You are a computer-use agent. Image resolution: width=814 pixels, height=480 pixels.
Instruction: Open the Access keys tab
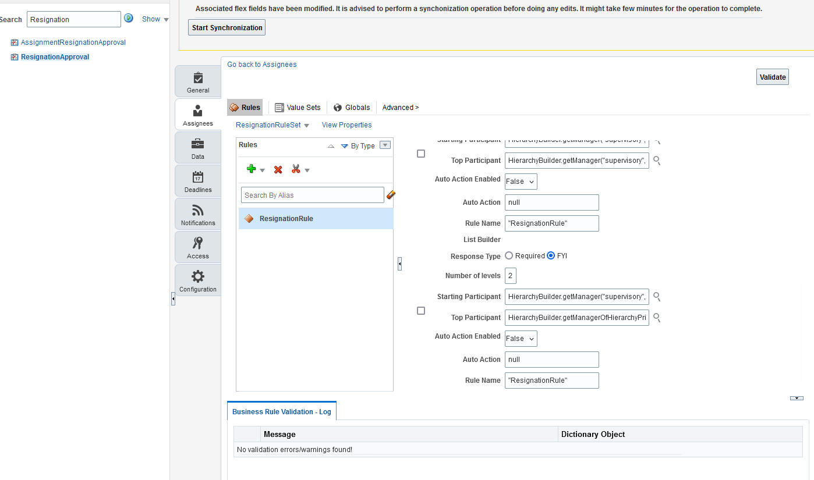point(198,247)
